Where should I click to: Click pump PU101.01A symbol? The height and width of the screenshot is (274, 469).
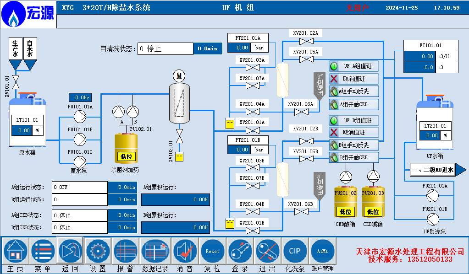[80, 116]
